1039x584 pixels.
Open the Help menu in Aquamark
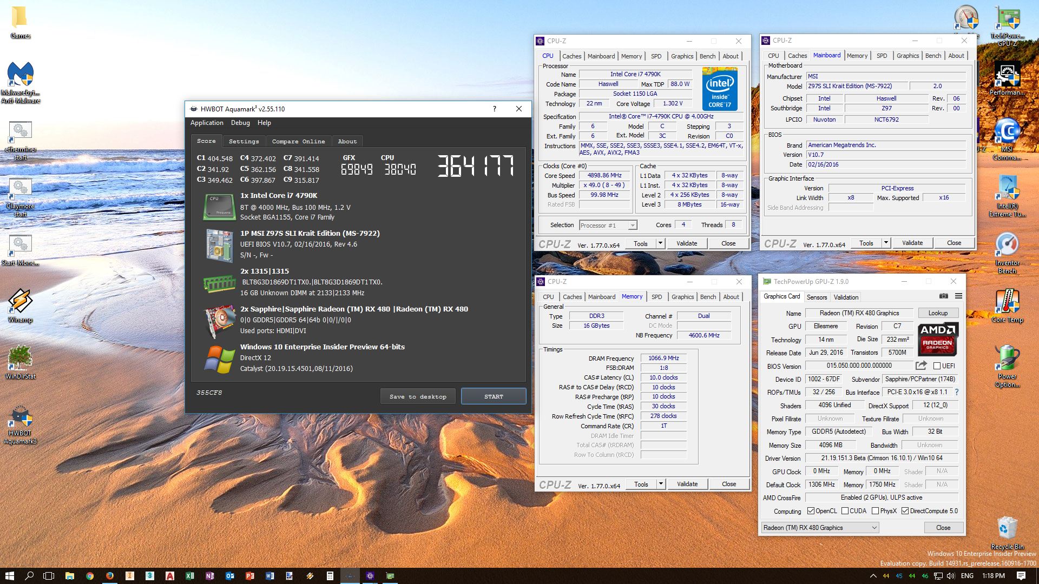pos(264,123)
